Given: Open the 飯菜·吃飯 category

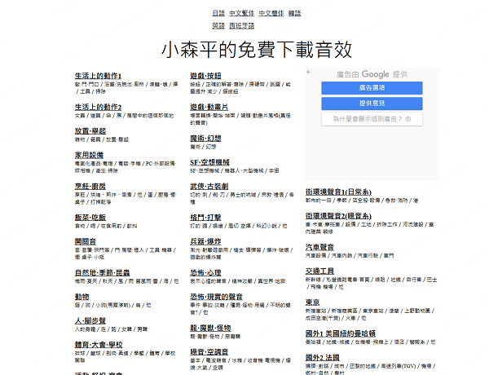Looking at the screenshot, I should (x=90, y=218).
